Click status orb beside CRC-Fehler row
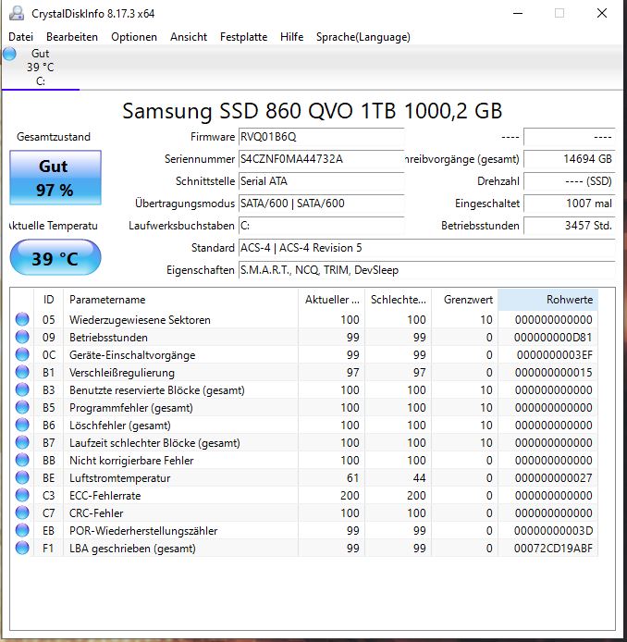This screenshot has height=642, width=627. [22, 513]
